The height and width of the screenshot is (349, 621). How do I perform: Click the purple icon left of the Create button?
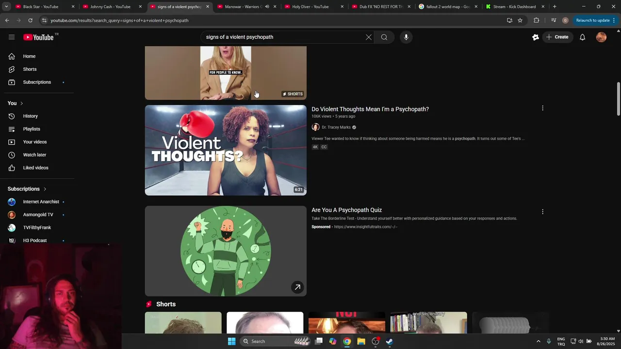[x=536, y=37]
